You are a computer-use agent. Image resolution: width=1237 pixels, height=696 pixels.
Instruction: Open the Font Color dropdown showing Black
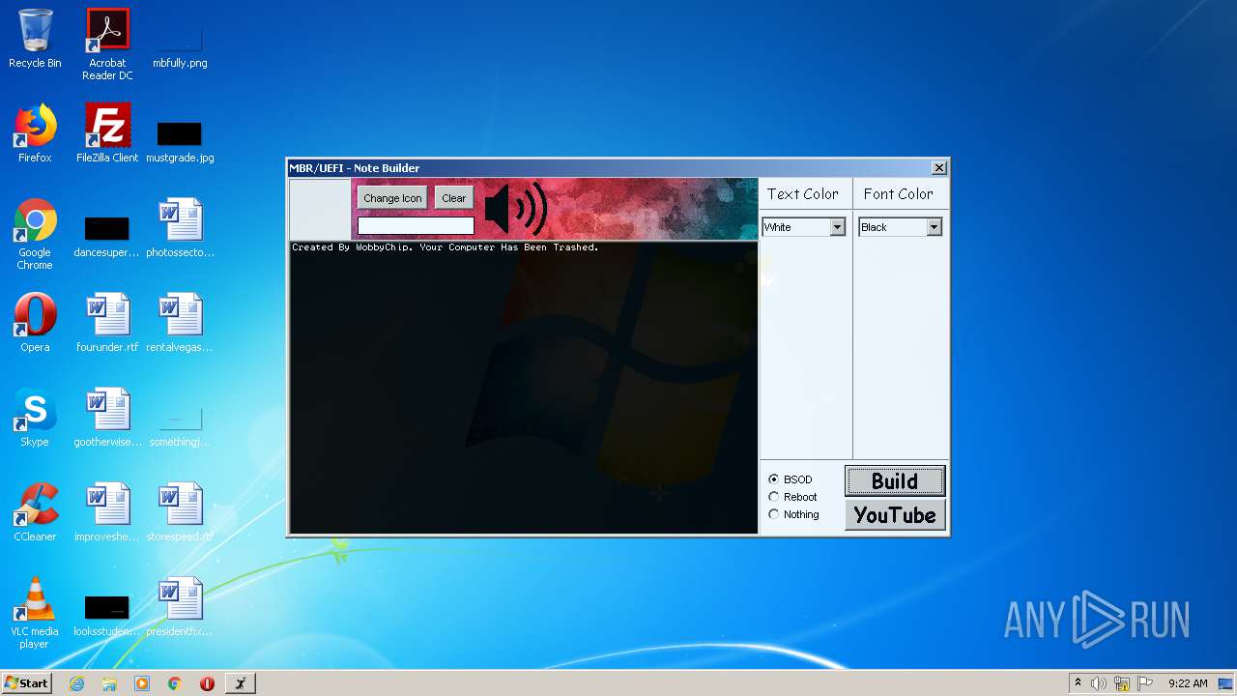click(x=900, y=227)
